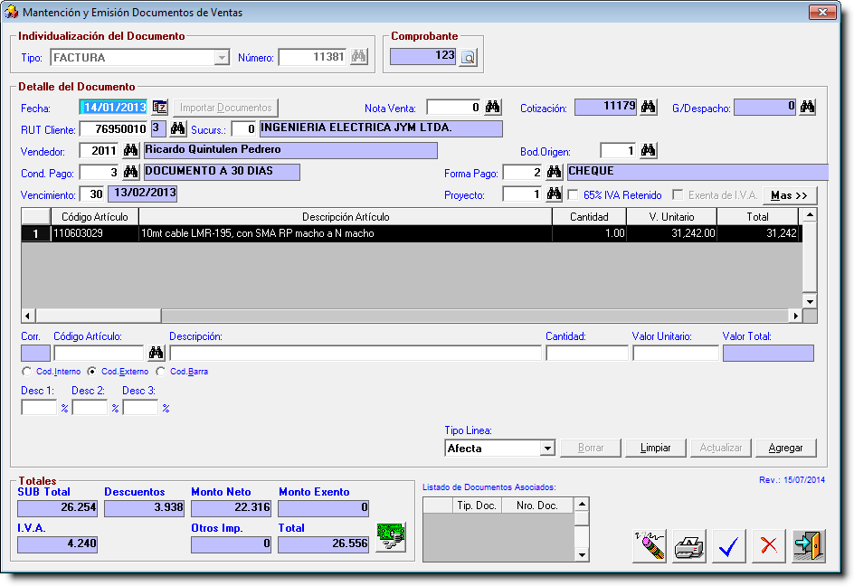The width and height of the screenshot is (854, 586).
Task: Select the Cod.Externo radio button
Action: [x=91, y=372]
